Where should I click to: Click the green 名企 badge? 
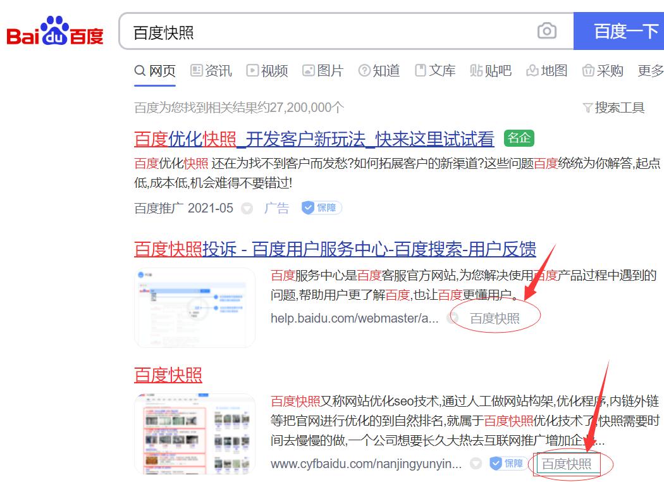(519, 138)
